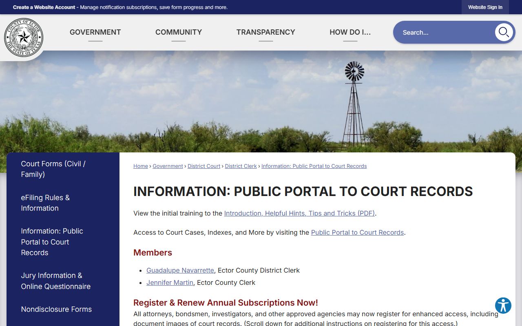Screen dimensions: 522x326
Task: Open the How Do I... menu
Action: 350,32
